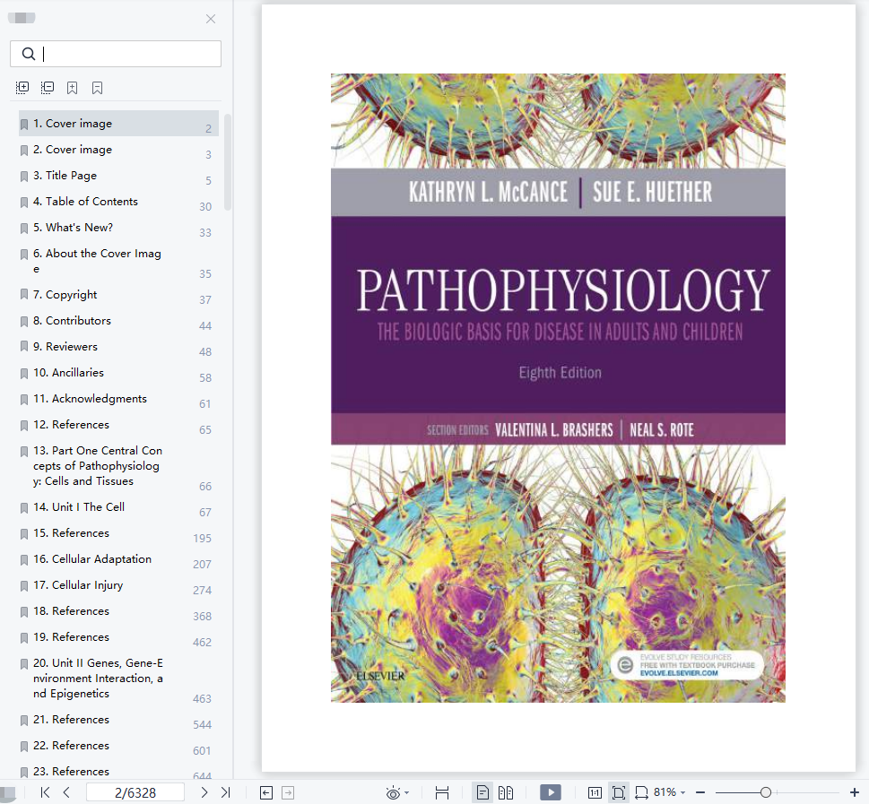The width and height of the screenshot is (869, 804).
Task: Set actual size 1:1 zoom
Action: tap(595, 793)
